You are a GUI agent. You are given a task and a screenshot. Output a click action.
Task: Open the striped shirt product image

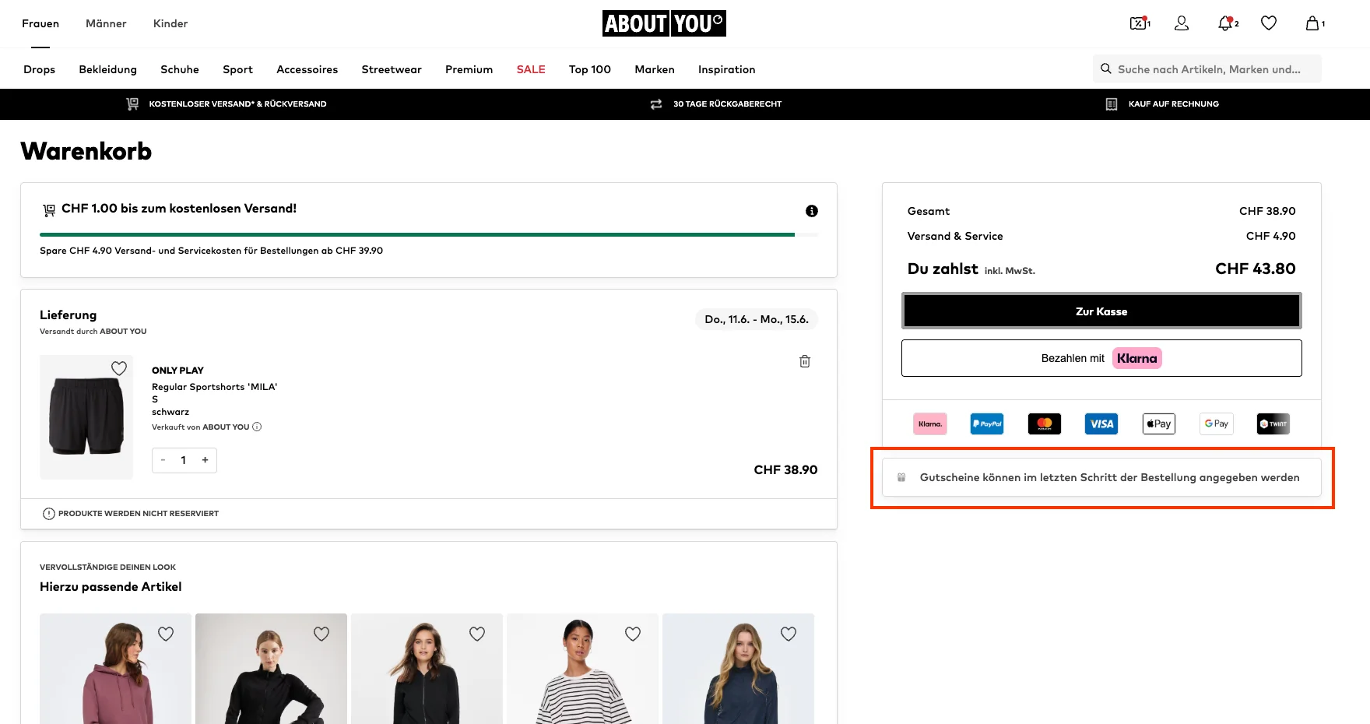coord(582,669)
